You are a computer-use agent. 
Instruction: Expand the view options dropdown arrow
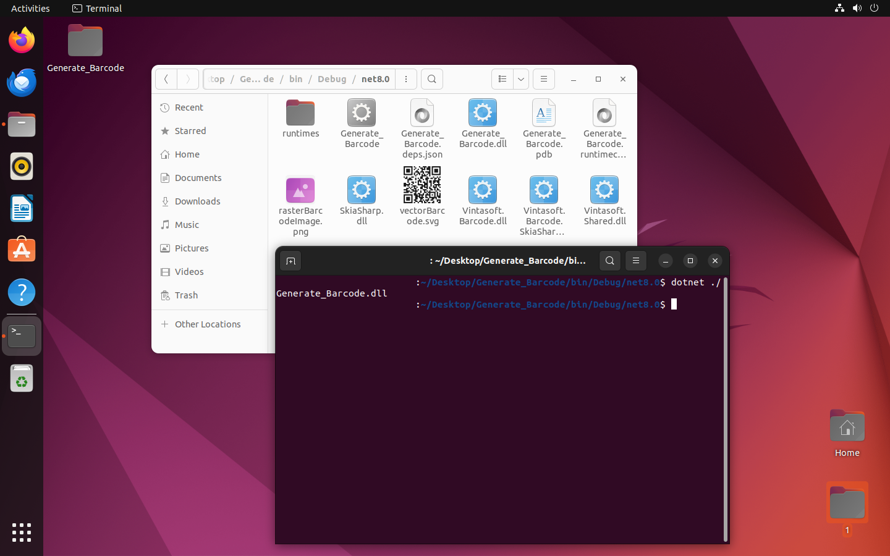pyautogui.click(x=521, y=79)
